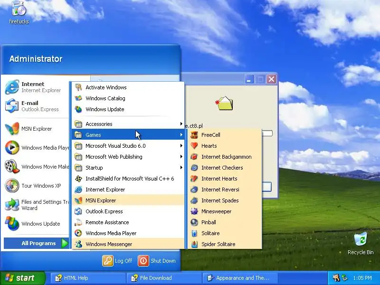Click the Log Off button

(x=117, y=261)
